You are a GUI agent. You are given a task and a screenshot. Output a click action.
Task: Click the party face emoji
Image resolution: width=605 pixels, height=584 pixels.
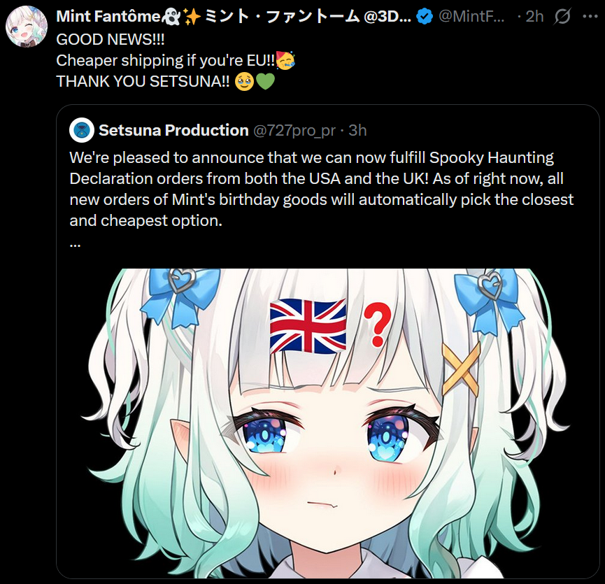[x=285, y=60]
